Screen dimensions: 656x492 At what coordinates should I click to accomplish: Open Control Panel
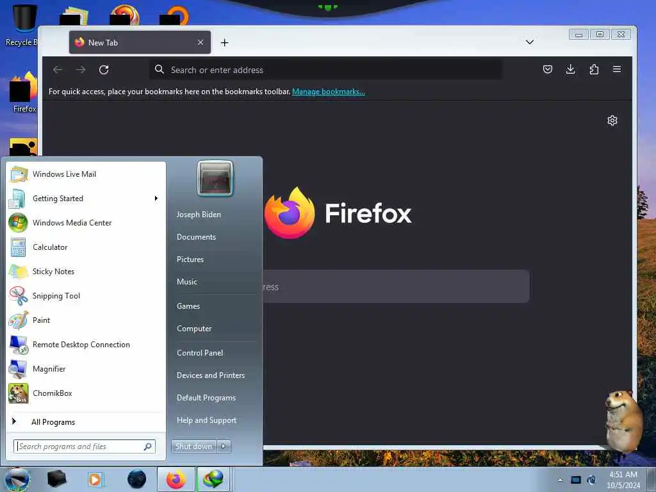(200, 353)
